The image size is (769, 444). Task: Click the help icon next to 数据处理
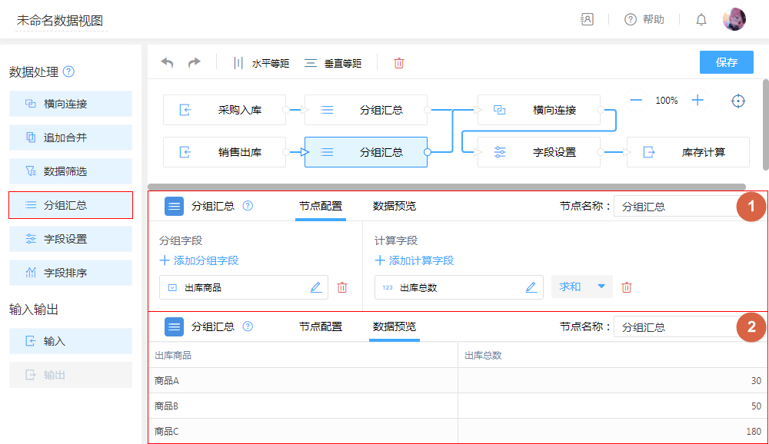68,72
